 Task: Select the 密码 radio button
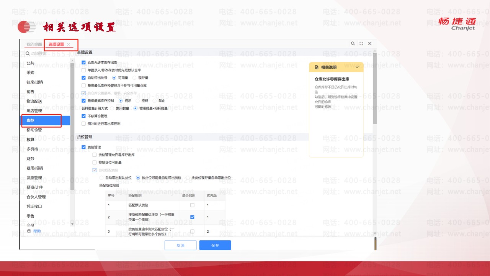click(138, 101)
